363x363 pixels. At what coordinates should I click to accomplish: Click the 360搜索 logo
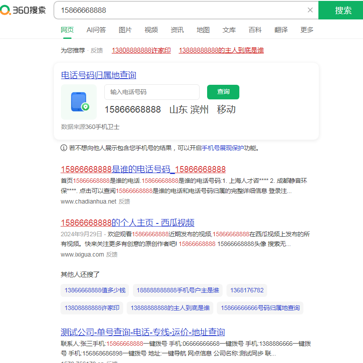point(23,10)
